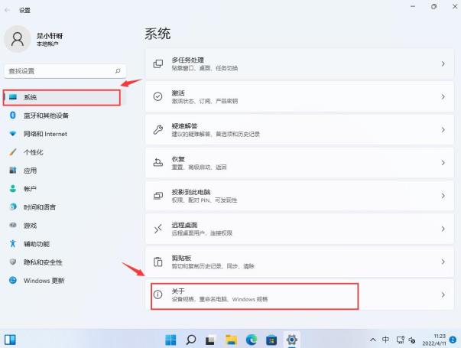
Task: Open the 关于 title text
Action: point(178,291)
